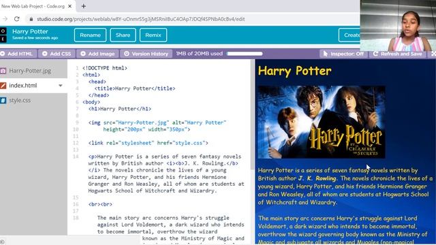The height and width of the screenshot is (245, 436).
Task: Click the storage usage progress bar
Action: tap(245, 53)
